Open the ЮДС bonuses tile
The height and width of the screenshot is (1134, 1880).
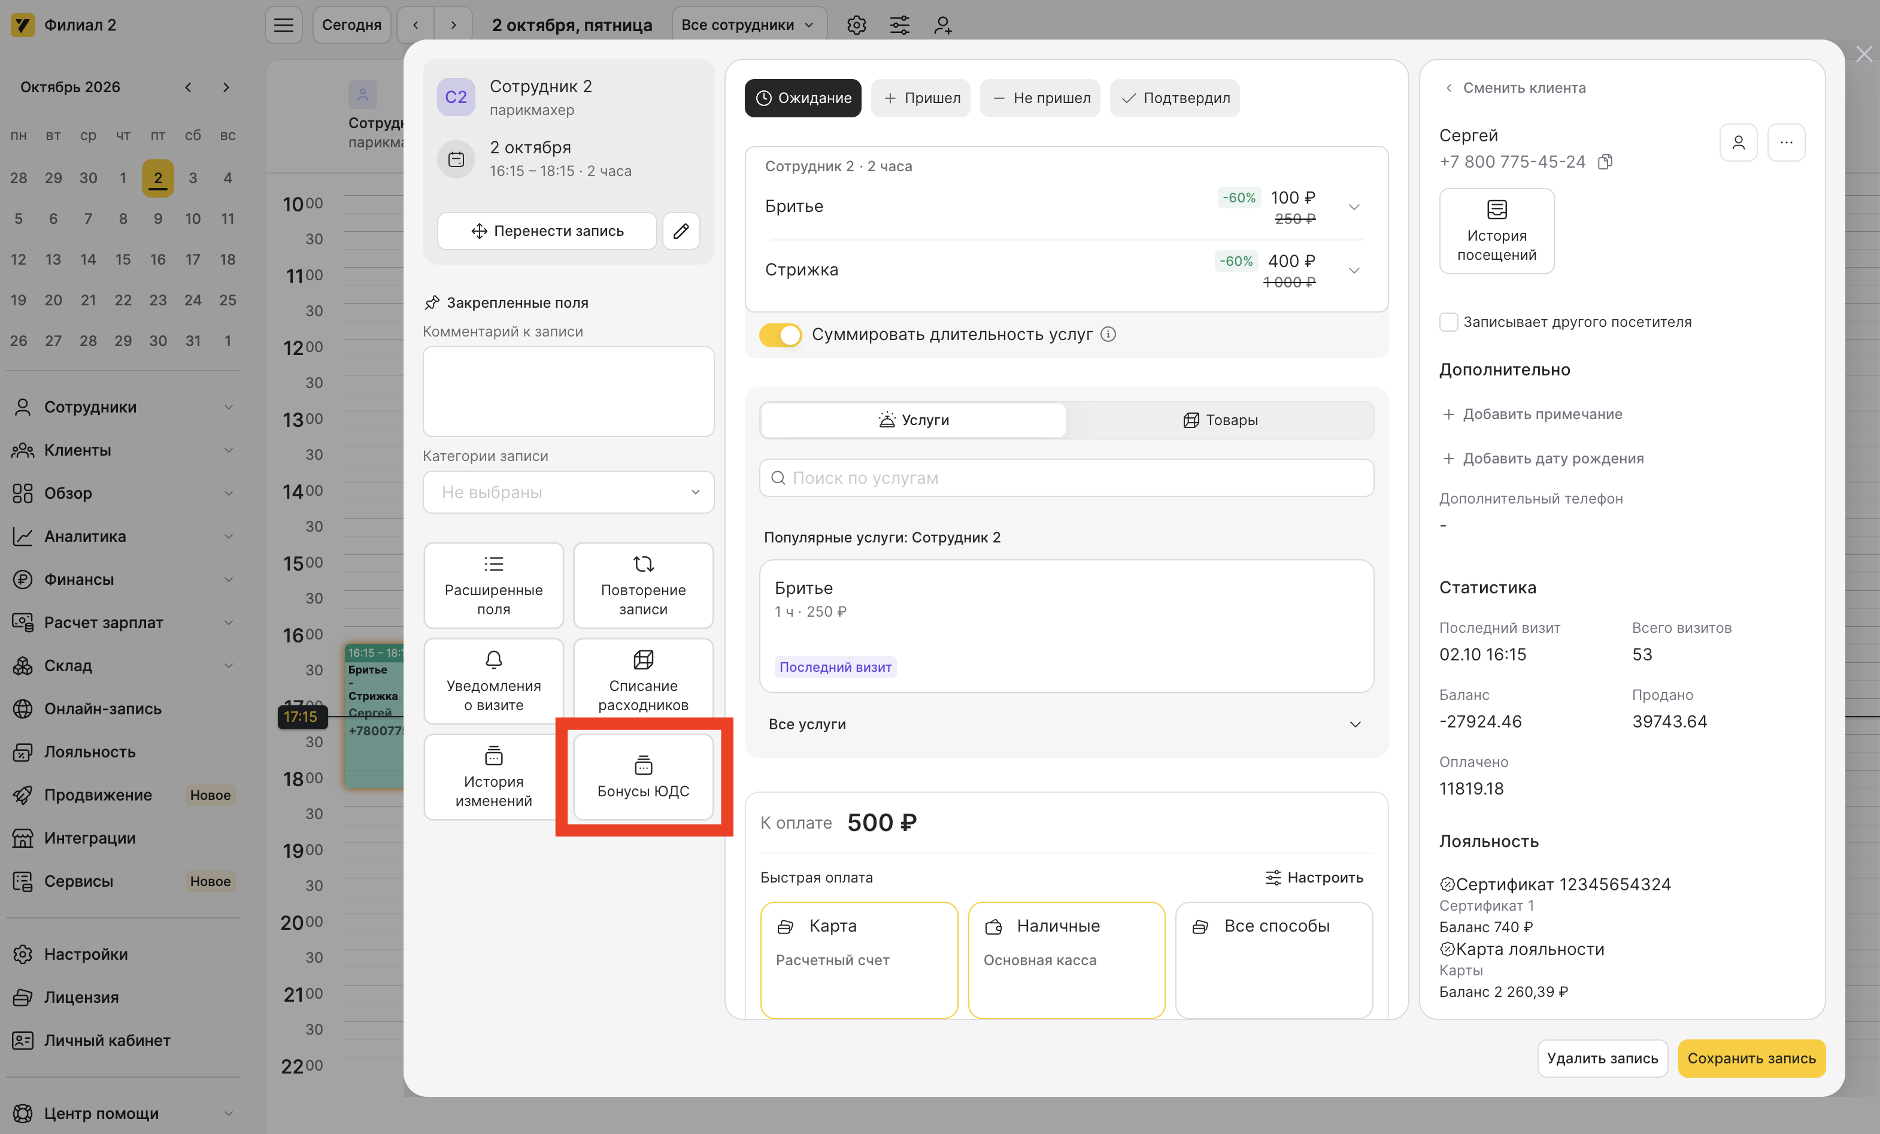[x=643, y=777]
